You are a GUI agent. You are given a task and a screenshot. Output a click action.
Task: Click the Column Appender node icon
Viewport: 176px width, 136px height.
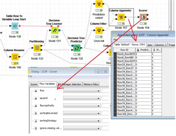pos(121,17)
